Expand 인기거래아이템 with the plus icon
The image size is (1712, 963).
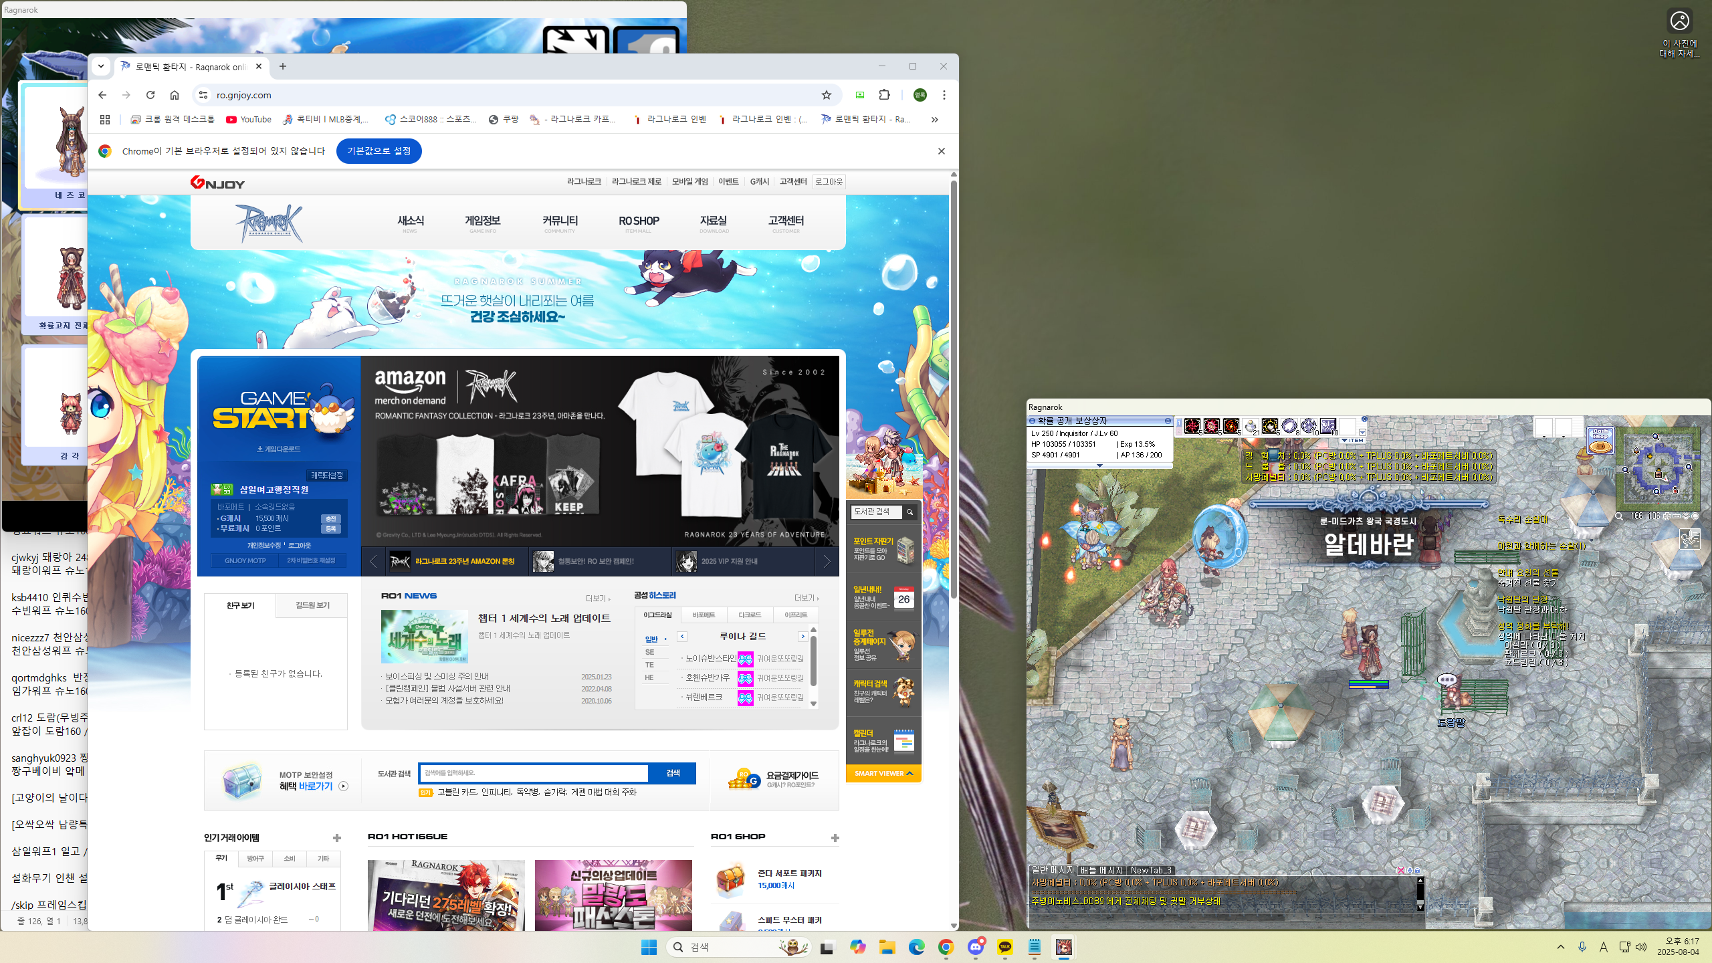pyautogui.click(x=337, y=838)
